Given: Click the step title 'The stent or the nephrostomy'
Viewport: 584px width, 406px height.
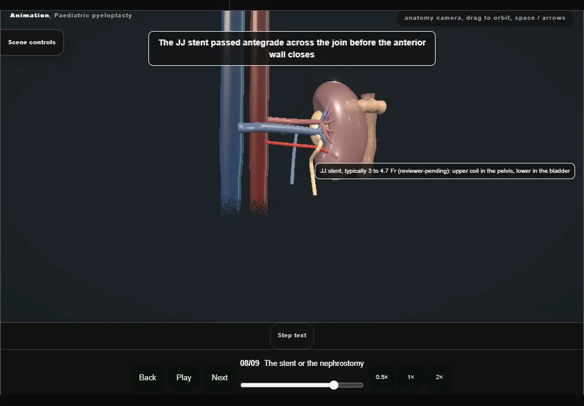Looking at the screenshot, I should [x=314, y=363].
